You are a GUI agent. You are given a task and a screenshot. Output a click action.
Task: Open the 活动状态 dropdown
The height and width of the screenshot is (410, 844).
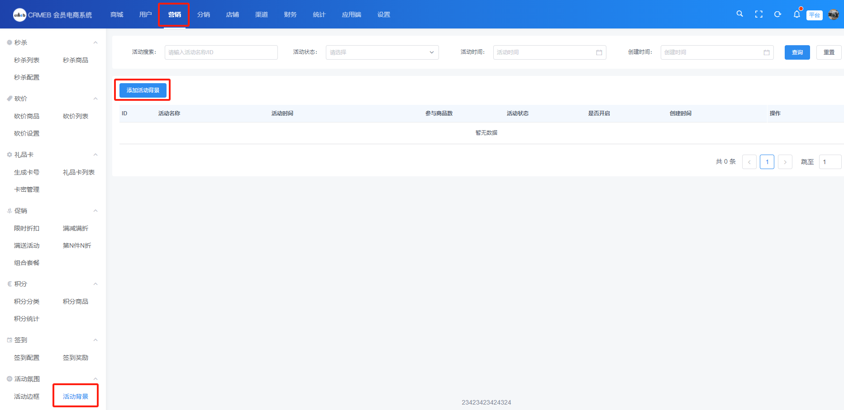click(382, 52)
